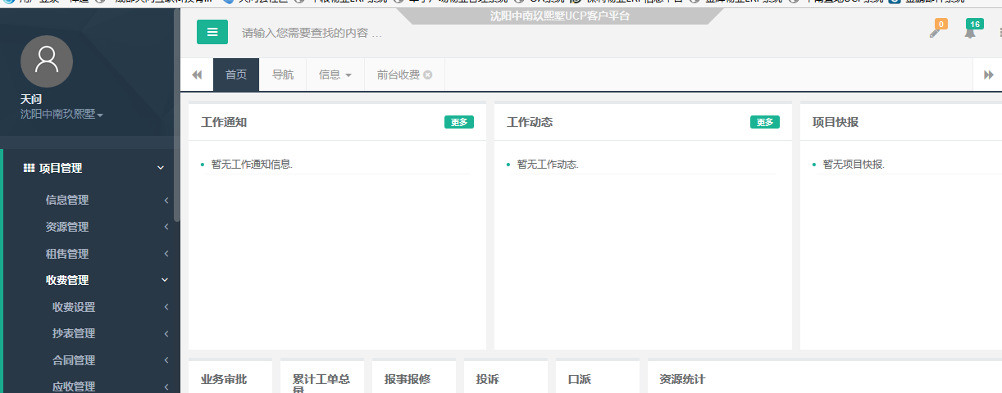The width and height of the screenshot is (1002, 393).
Task: Click the 项目管理 grid icon
Action: point(29,168)
